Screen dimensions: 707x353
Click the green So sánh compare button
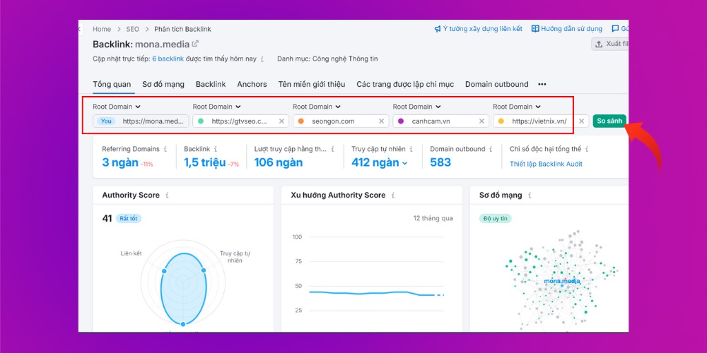[x=609, y=121]
